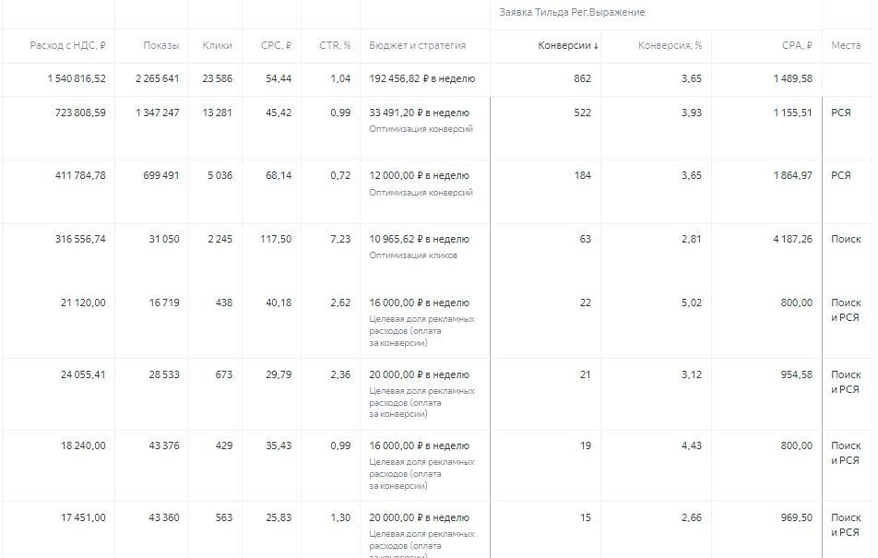Click the Конверсия, % column header
Screen dimensions: 878x558
(670, 45)
